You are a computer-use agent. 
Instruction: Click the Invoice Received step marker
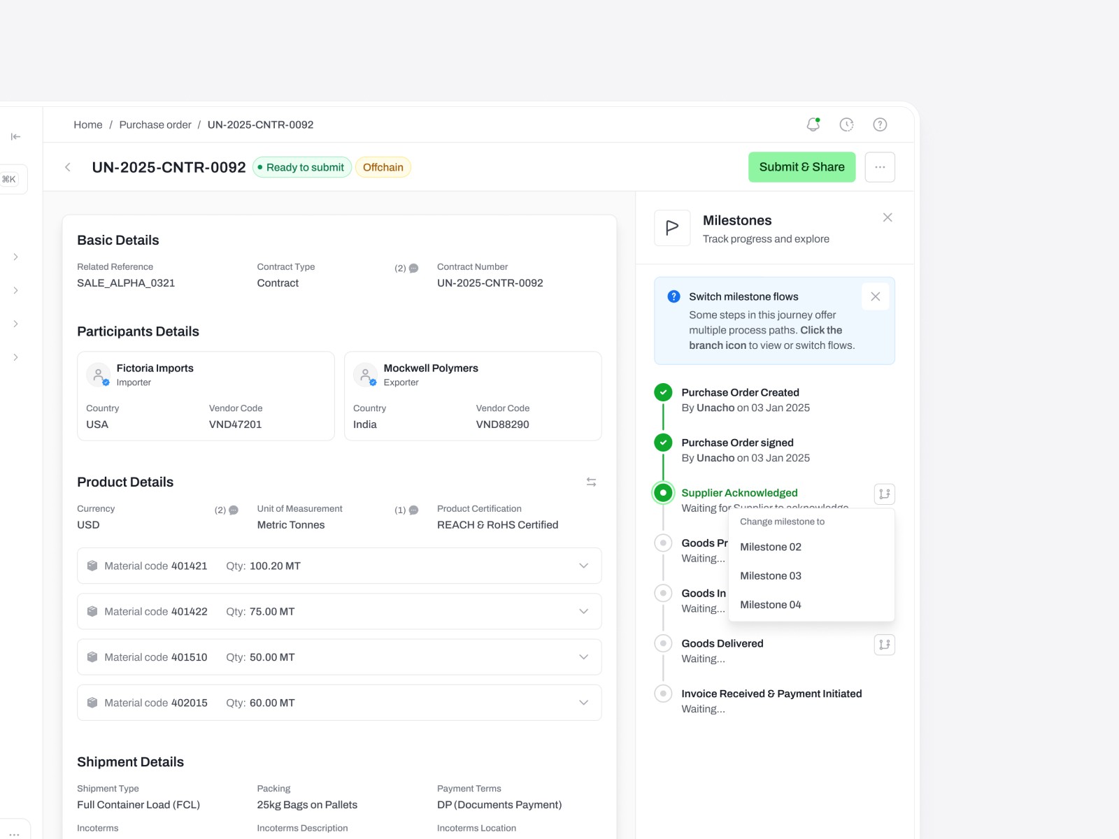663,694
